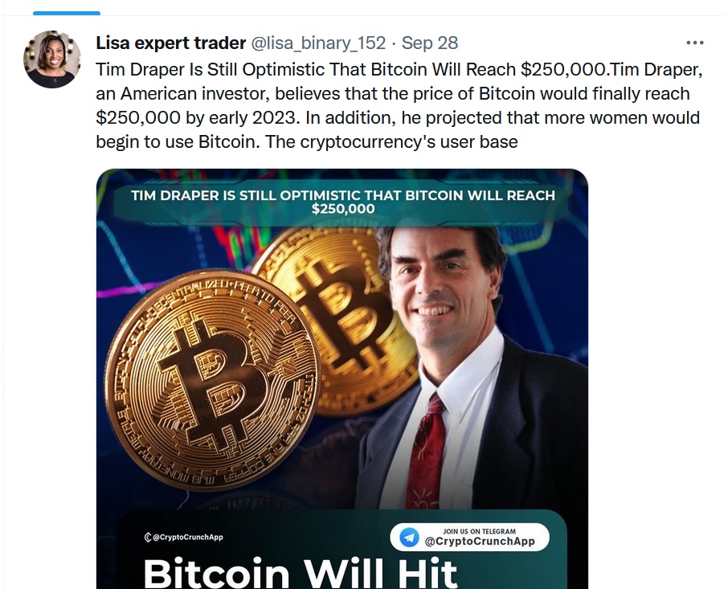Screen dimensions: 724x589
Task: Open the @lisa_binary_152 handle link
Action: (318, 43)
